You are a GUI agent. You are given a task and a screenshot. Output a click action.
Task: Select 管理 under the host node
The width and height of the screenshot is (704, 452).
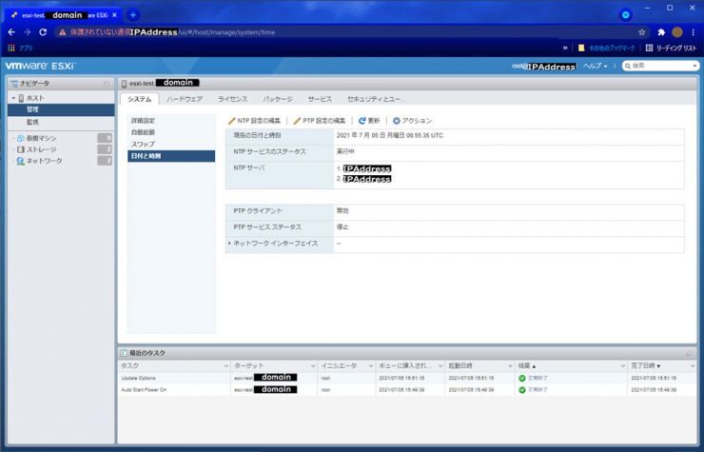coord(61,109)
